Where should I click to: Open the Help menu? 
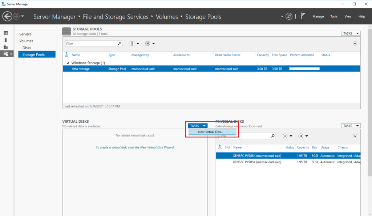pos(361,16)
